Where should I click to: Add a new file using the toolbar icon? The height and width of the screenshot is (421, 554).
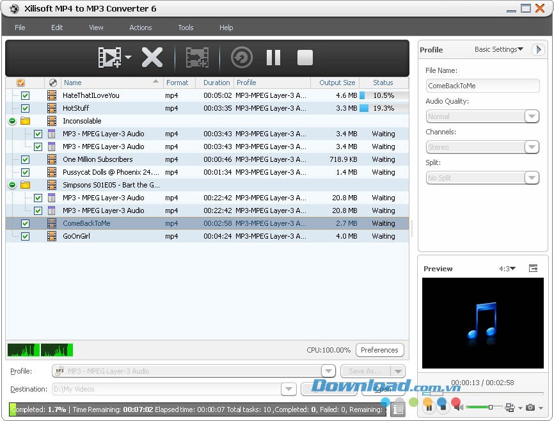[x=109, y=57]
